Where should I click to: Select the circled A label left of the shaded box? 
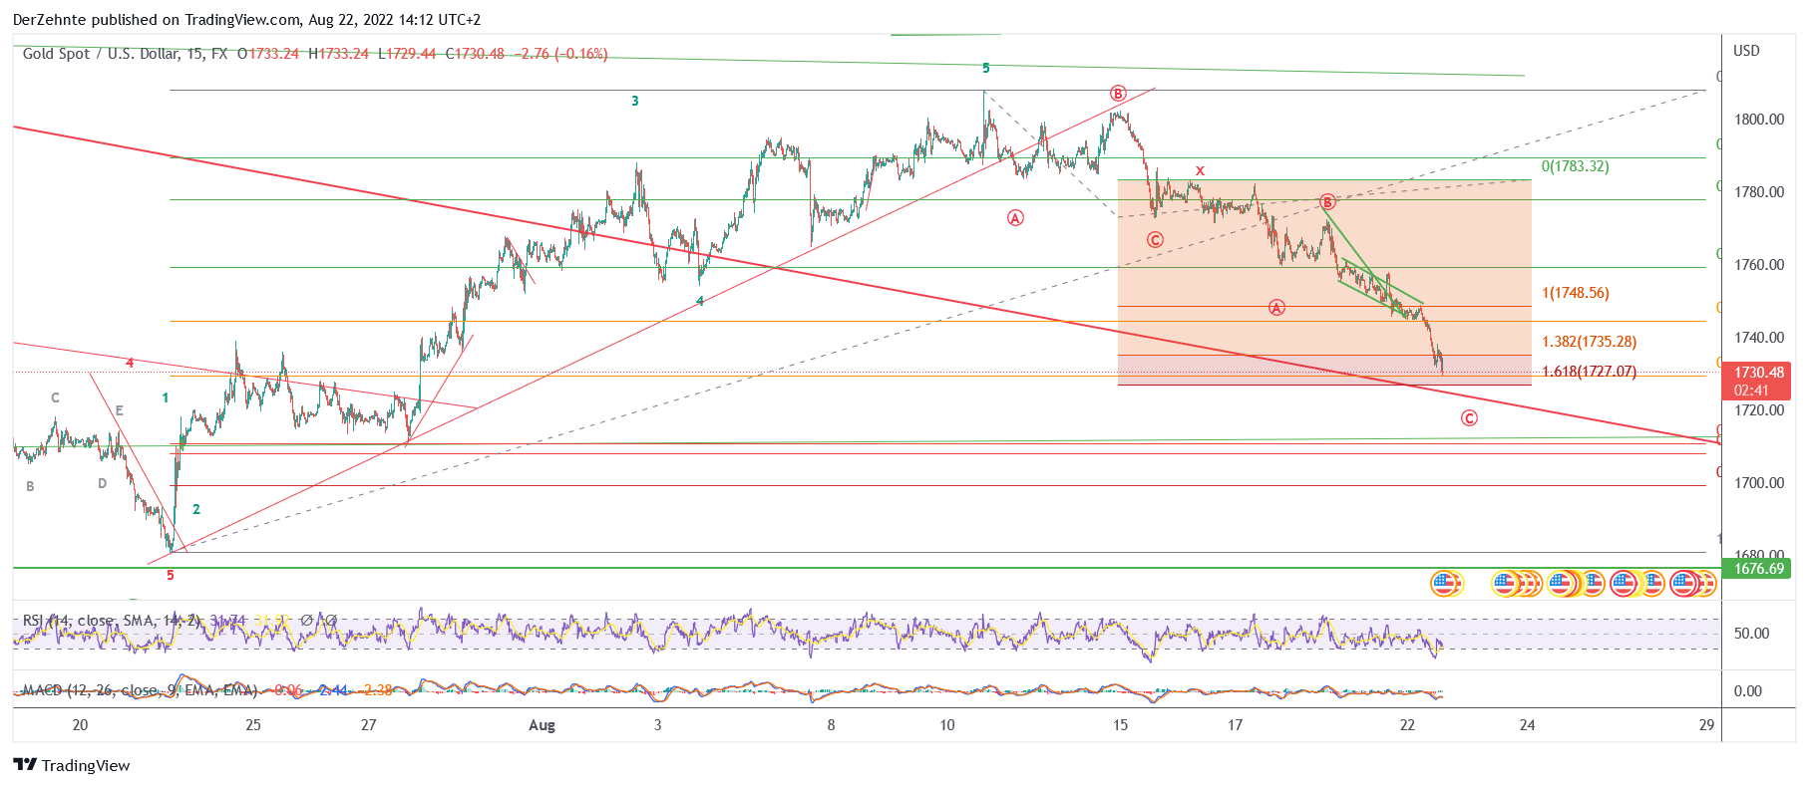tap(1015, 218)
